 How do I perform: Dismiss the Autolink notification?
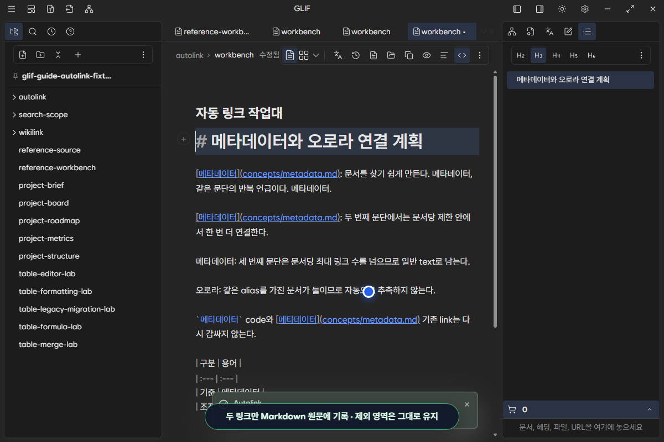466,404
